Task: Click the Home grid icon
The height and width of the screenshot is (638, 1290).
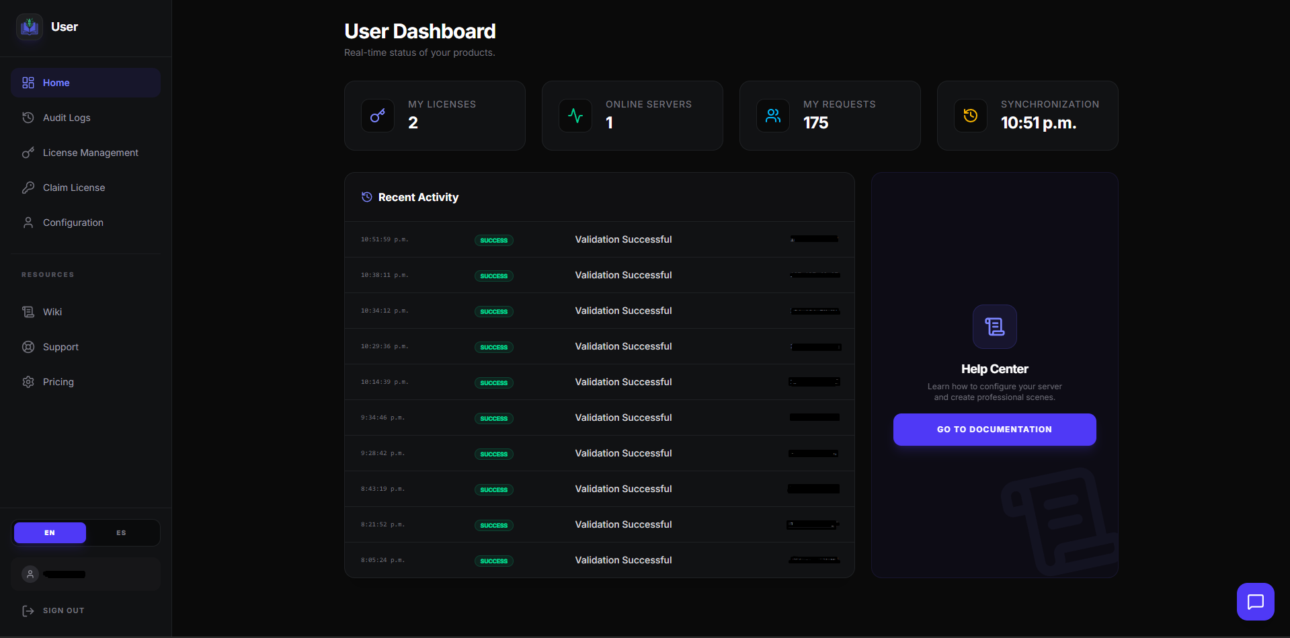Action: [x=28, y=83]
